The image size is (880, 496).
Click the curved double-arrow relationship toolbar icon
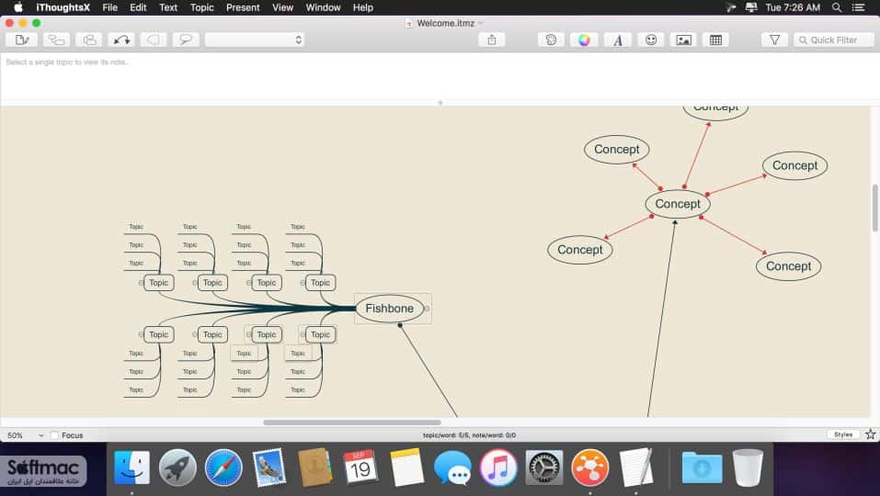[x=121, y=39]
